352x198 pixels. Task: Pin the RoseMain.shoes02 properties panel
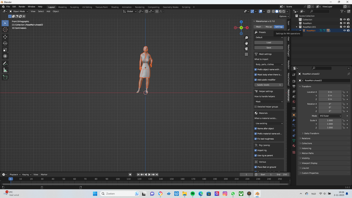click(348, 74)
